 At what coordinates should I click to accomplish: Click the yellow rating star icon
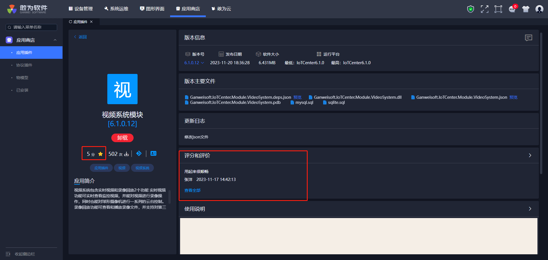(100, 154)
